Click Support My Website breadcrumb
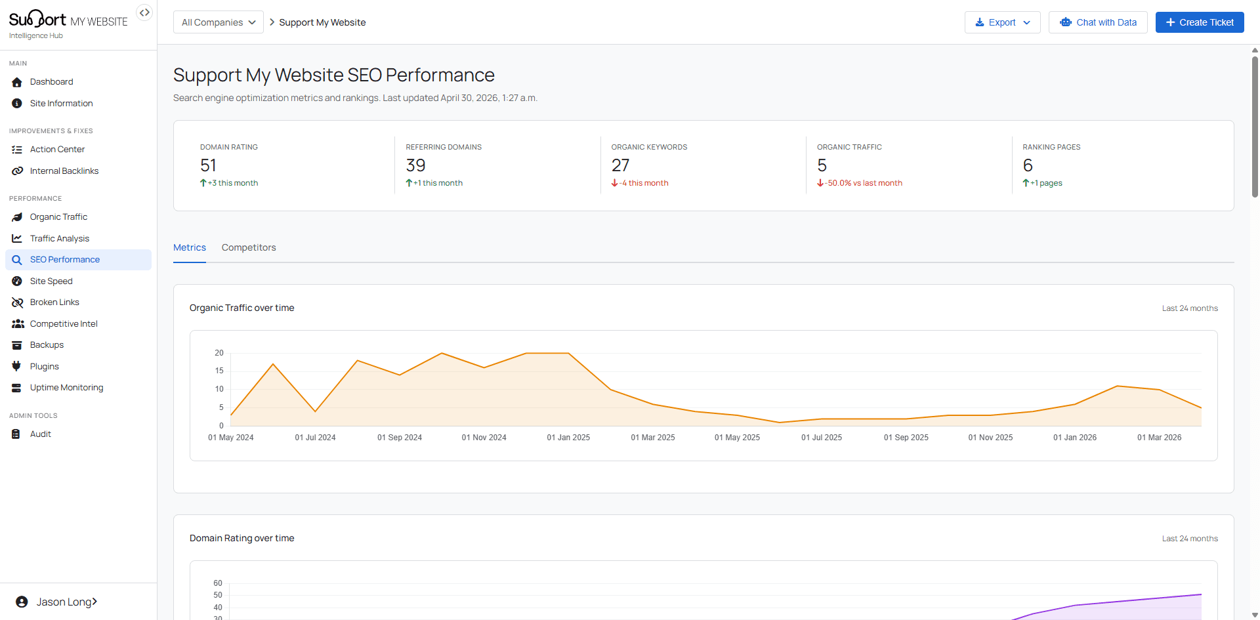 click(x=322, y=22)
